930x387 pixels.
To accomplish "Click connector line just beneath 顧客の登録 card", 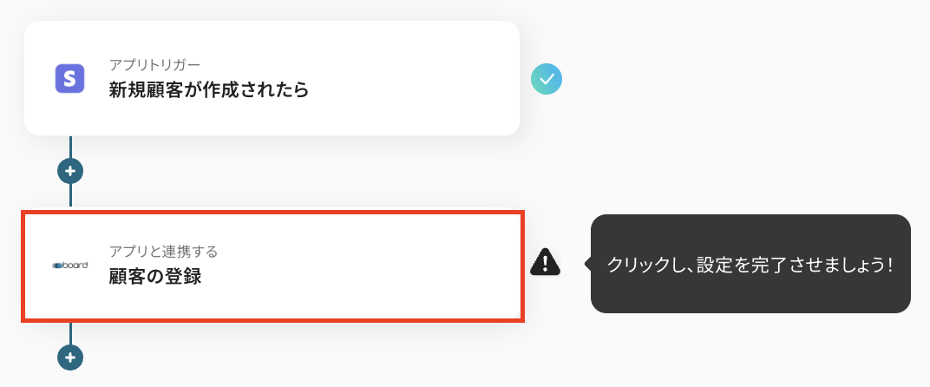I will point(70,333).
